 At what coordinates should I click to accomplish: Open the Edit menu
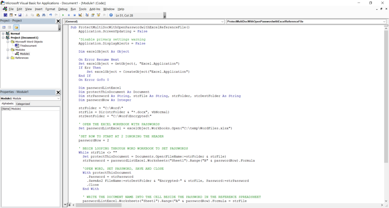click(19, 9)
